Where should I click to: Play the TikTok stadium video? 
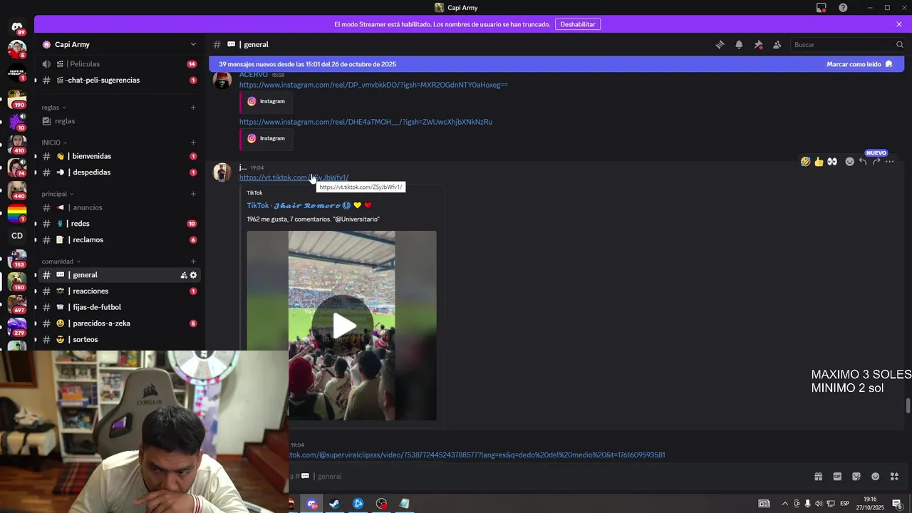[343, 326]
